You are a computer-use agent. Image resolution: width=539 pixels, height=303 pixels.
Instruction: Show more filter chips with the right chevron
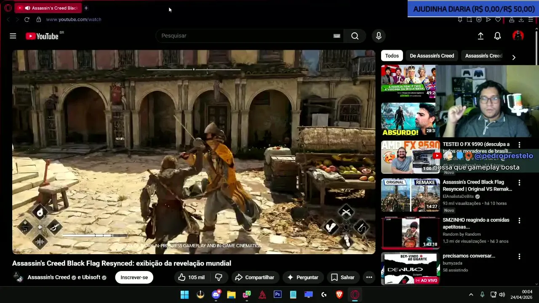pos(514,57)
